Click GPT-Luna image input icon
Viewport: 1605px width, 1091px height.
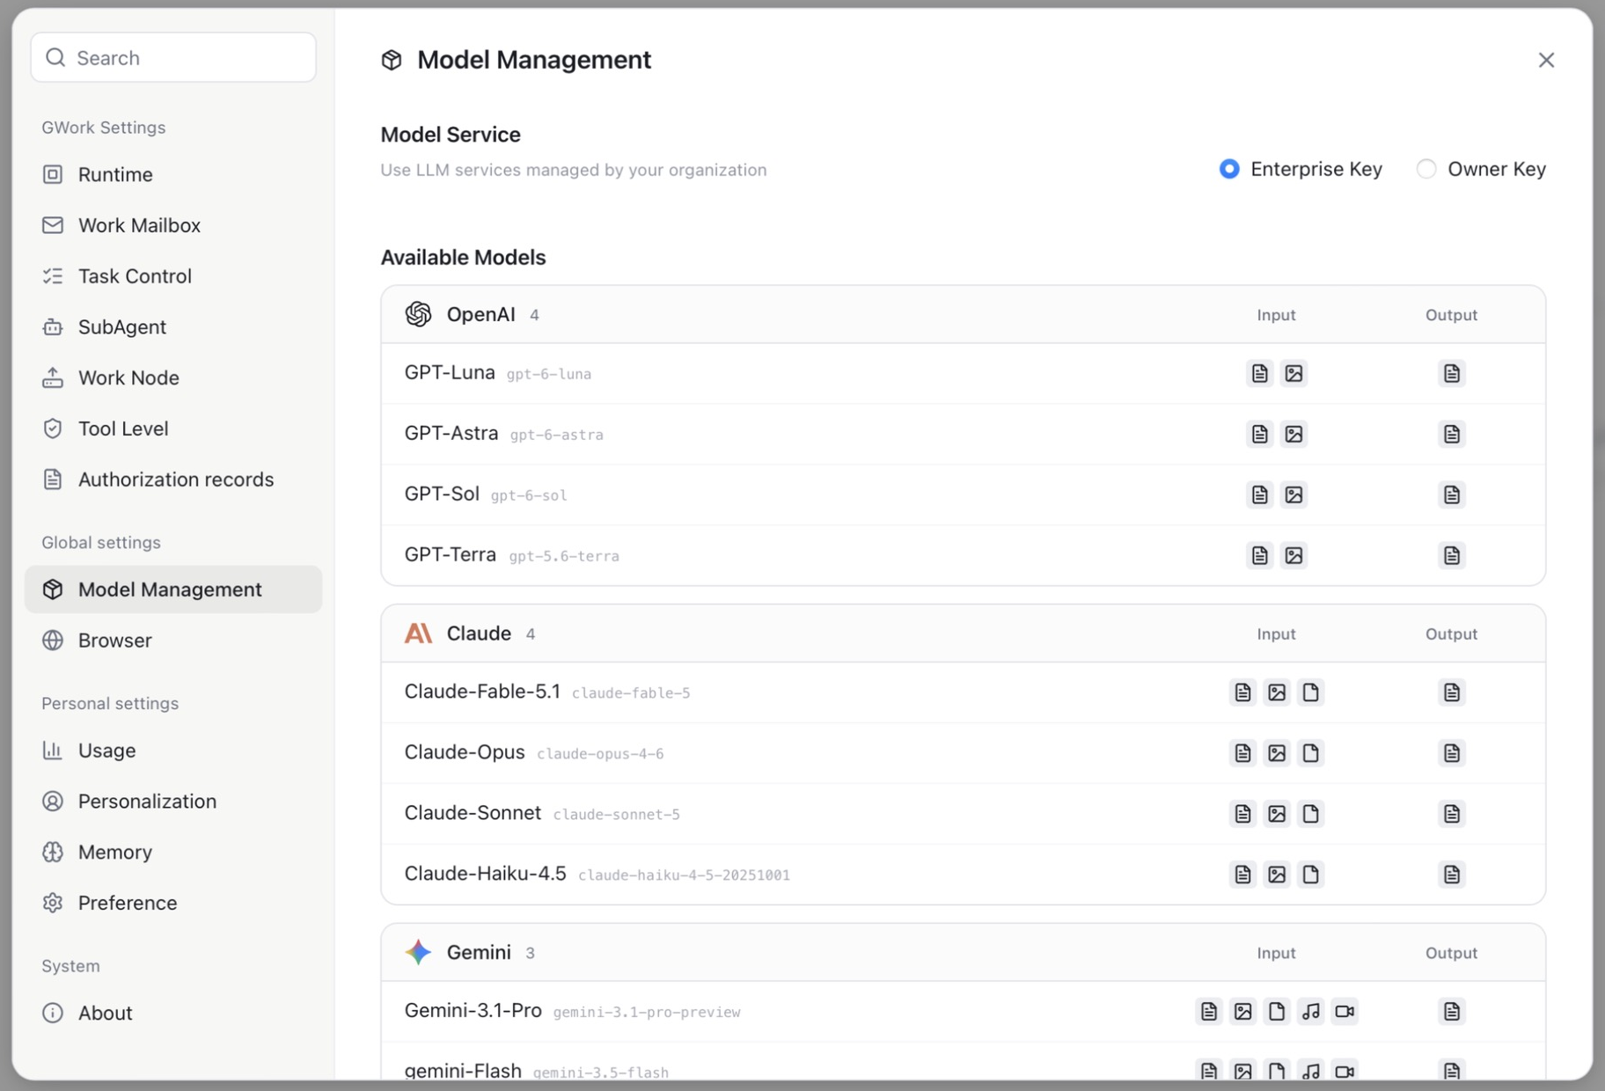[x=1294, y=373]
